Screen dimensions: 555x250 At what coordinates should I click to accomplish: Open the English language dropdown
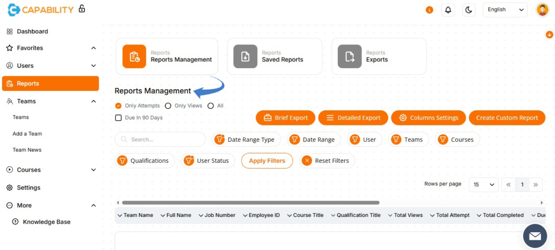coord(505,10)
